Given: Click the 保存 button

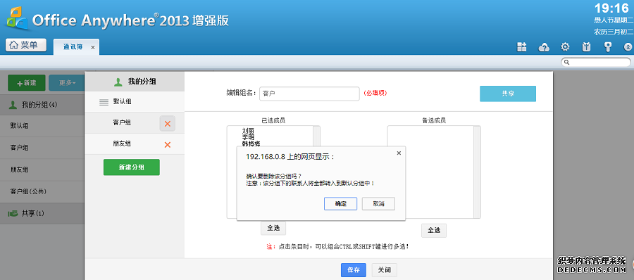Looking at the screenshot, I should click(354, 270).
